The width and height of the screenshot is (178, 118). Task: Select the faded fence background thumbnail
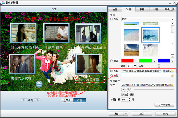pyautogui.click(x=150, y=50)
